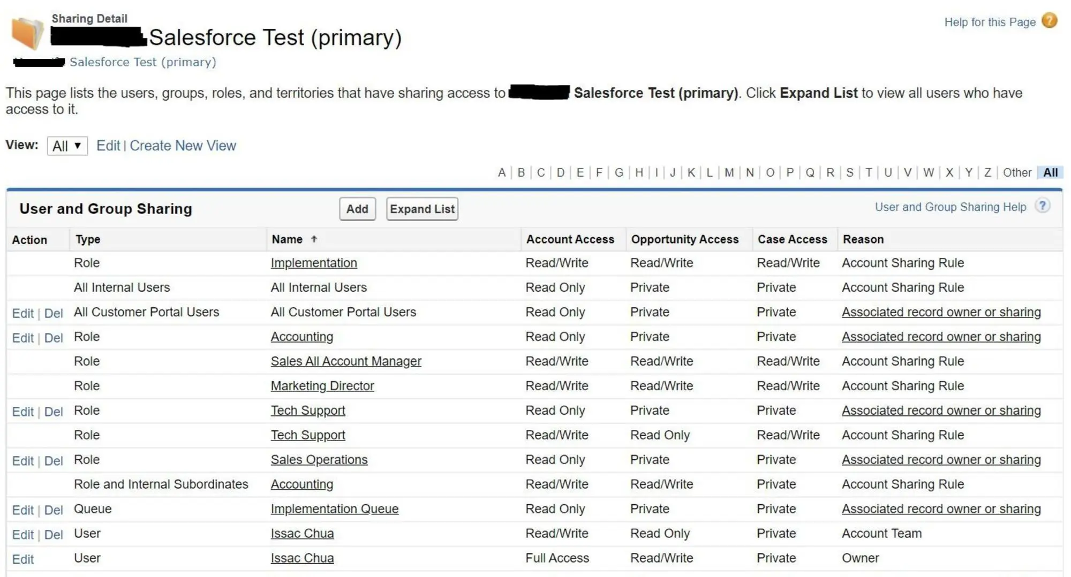The width and height of the screenshot is (1071, 577).
Task: Open Help for this Page link
Action: click(x=990, y=22)
